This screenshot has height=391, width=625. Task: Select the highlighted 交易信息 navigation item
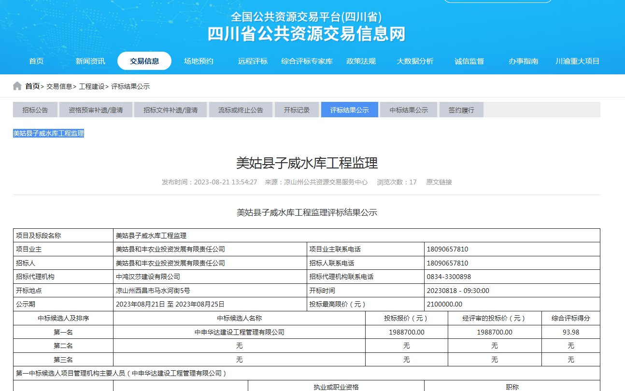click(x=144, y=61)
